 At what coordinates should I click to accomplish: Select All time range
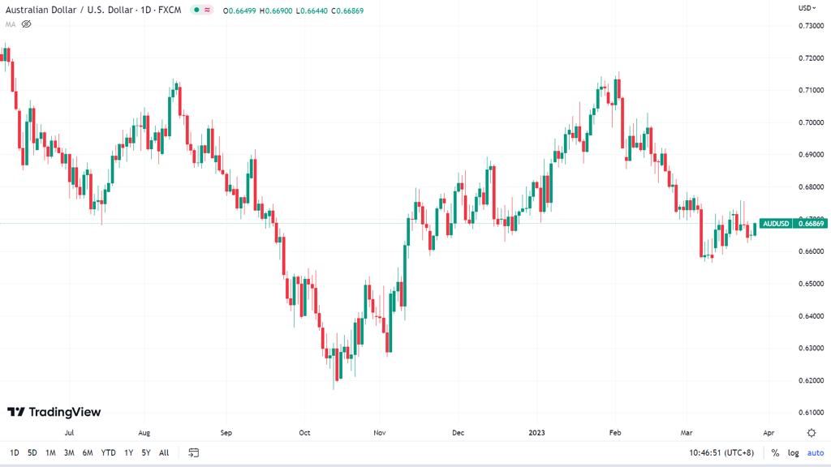coord(164,452)
